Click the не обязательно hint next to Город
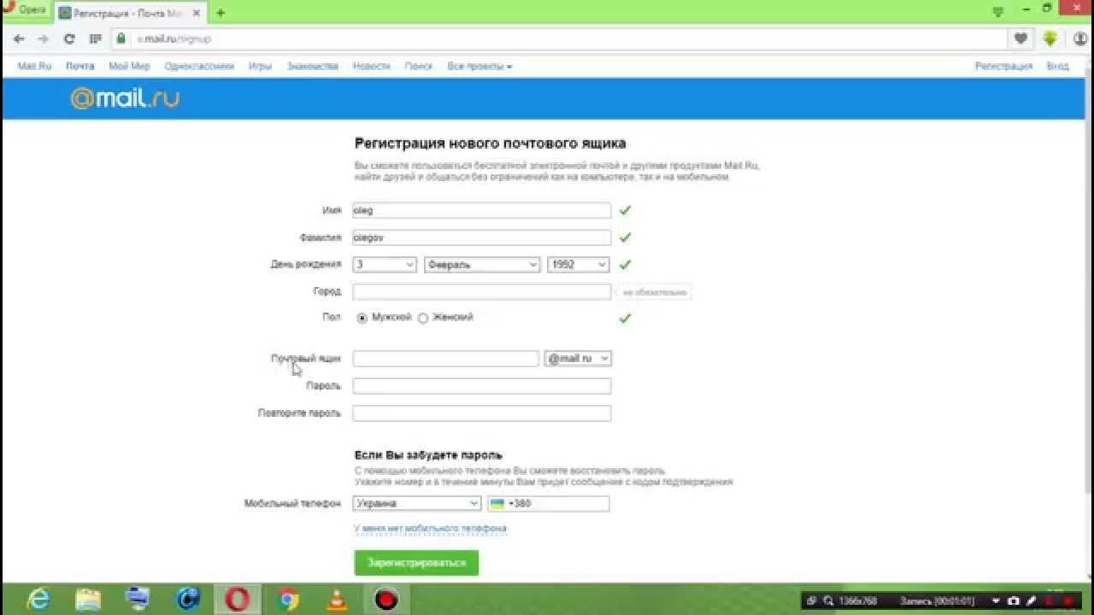Viewport: 1094px width, 615px height. [654, 292]
